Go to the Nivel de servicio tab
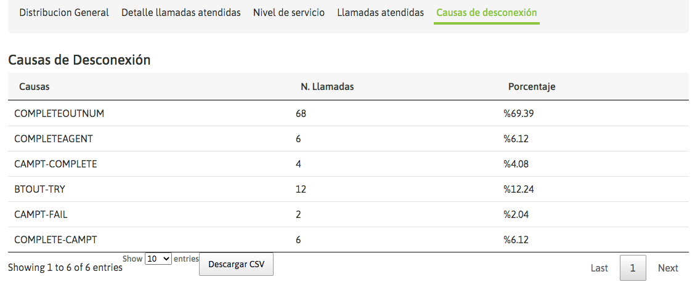The image size is (695, 282). (288, 12)
